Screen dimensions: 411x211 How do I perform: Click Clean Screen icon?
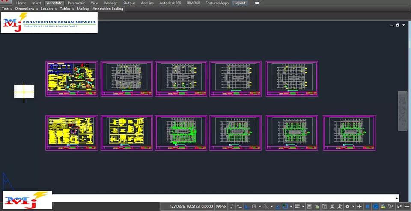point(399,206)
